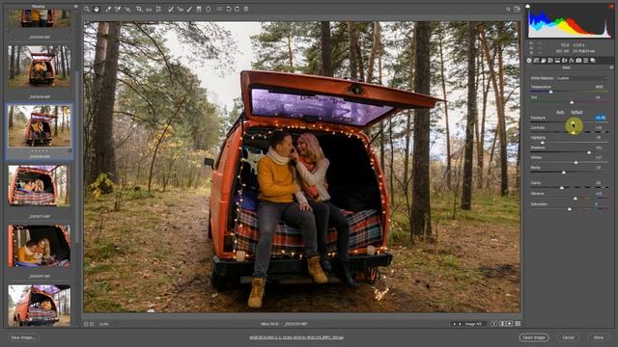Screen dimensions: 618x347
Task: Click the Clarity slider handle
Action: coord(562,188)
